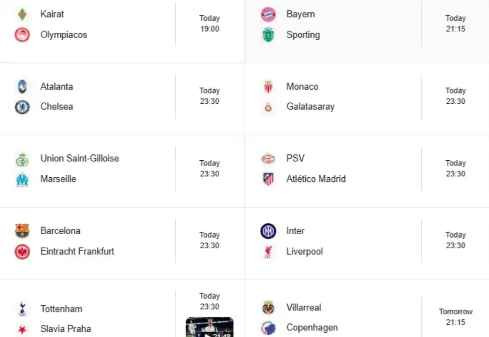Click the Monaco club crest
This screenshot has height=337, width=489.
(268, 87)
